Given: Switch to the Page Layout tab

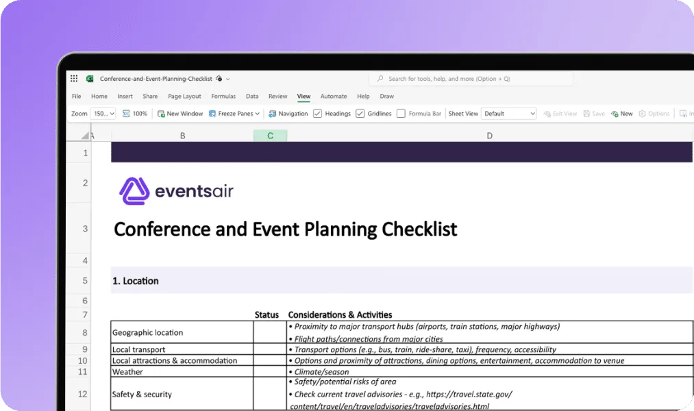Looking at the screenshot, I should [184, 96].
